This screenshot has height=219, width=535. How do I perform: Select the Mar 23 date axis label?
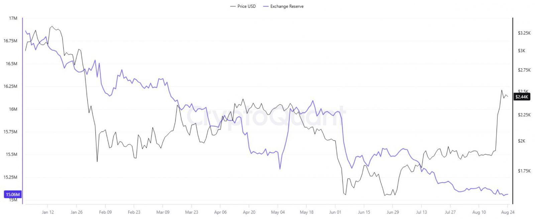192,212
